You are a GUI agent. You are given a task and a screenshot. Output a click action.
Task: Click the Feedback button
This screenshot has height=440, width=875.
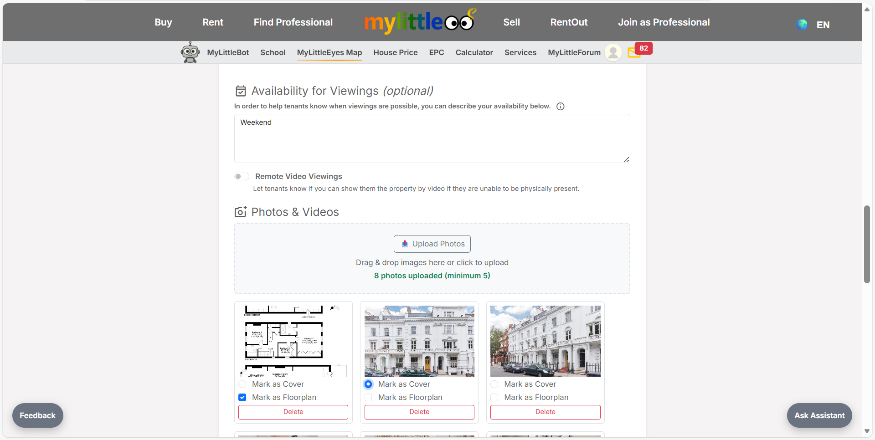click(37, 415)
